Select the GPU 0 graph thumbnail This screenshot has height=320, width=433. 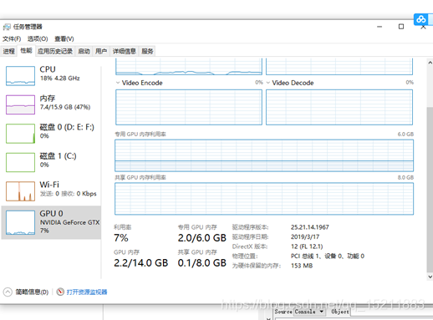click(20, 222)
